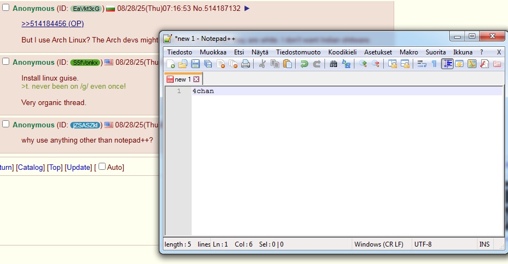Open the Asetukset menu
This screenshot has height=264, width=508.
(x=378, y=52)
